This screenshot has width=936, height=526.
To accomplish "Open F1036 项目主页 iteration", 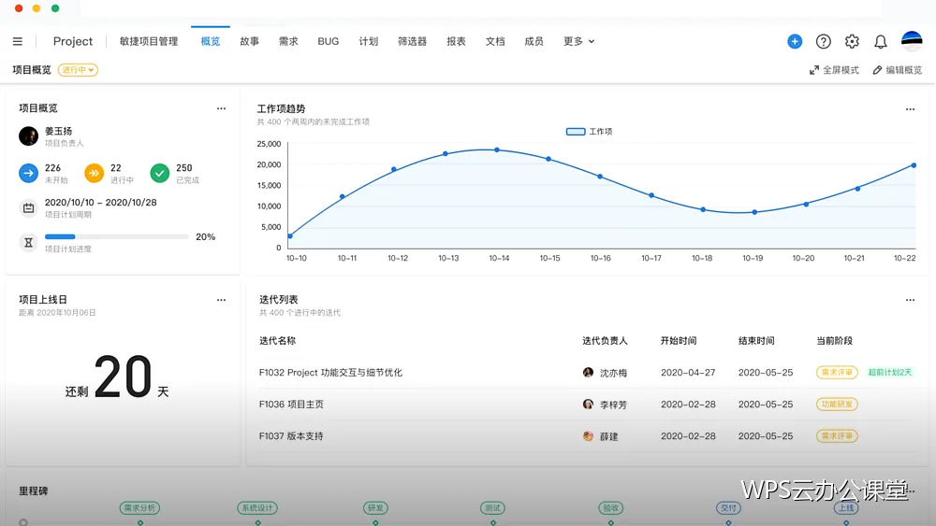I will pos(291,404).
